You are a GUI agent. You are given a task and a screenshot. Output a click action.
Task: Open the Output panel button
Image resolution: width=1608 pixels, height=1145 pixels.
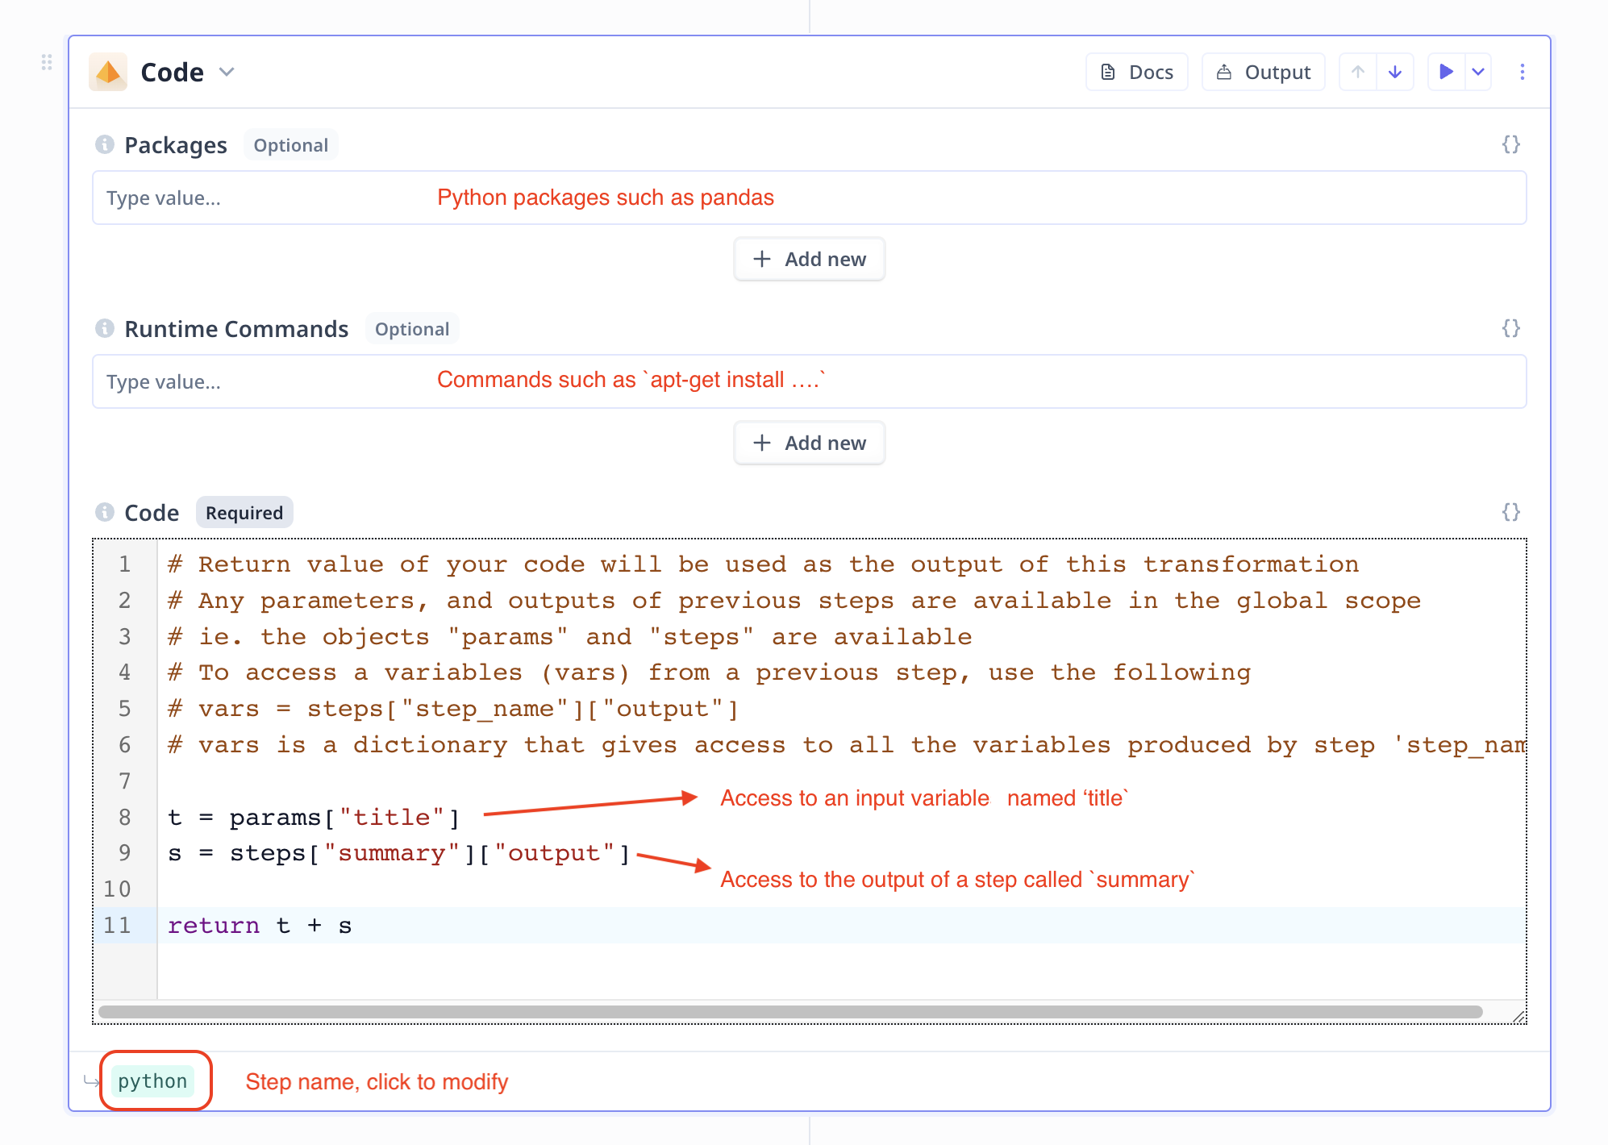click(1263, 72)
